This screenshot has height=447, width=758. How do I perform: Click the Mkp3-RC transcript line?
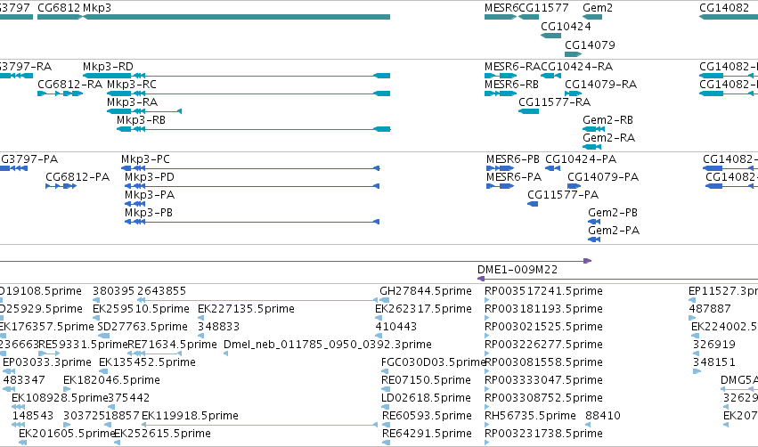pos(249,93)
